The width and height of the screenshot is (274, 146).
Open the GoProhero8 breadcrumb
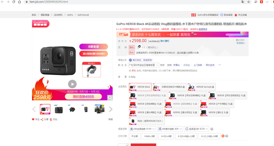[x=83, y=15]
